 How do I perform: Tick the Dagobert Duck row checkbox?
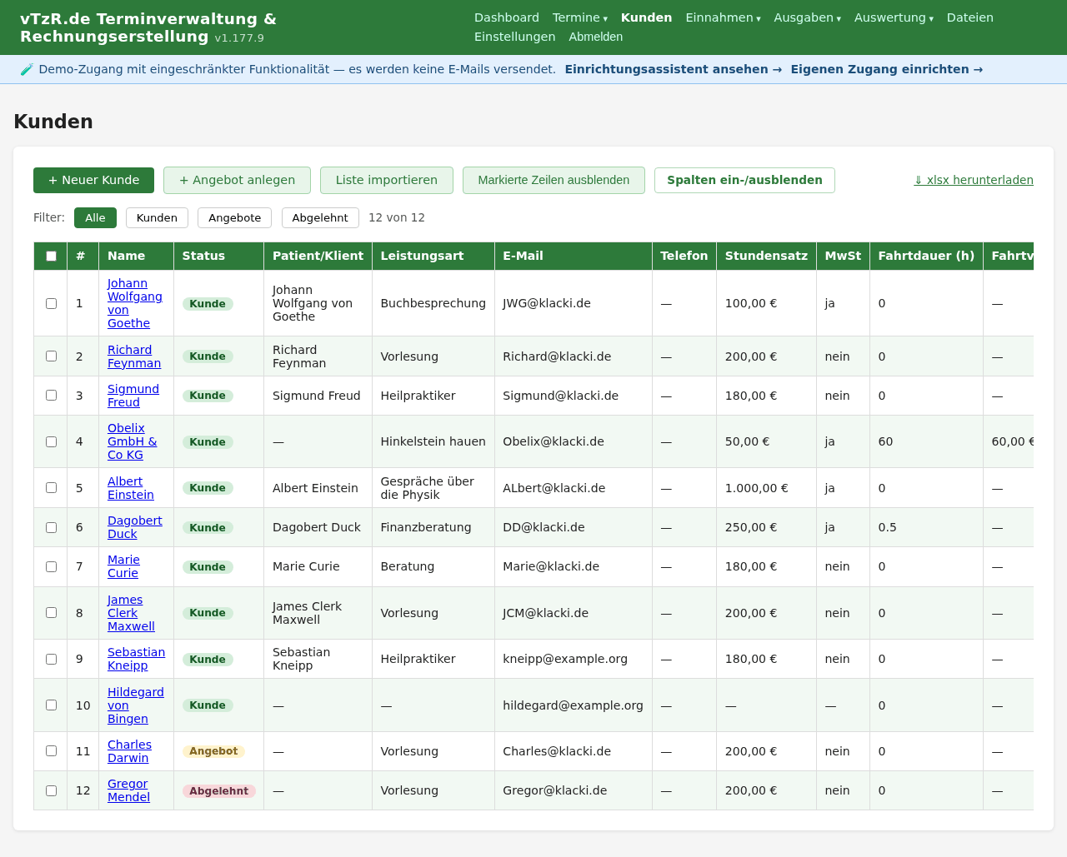click(51, 527)
